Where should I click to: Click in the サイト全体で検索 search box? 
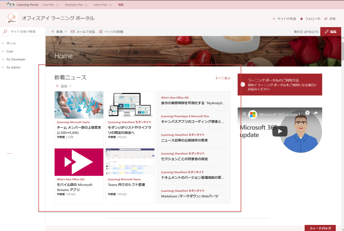click(23, 31)
